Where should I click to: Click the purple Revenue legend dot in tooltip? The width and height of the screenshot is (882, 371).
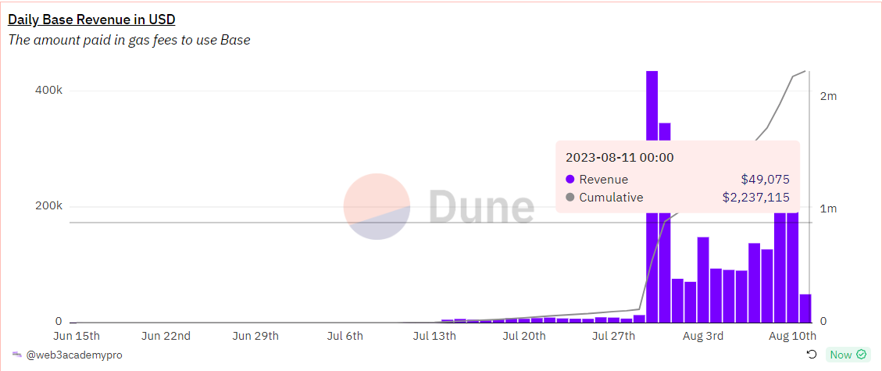coord(570,180)
